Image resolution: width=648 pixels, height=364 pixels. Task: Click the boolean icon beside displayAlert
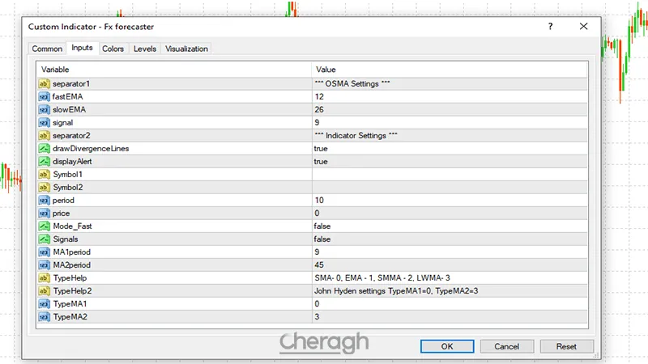point(44,162)
